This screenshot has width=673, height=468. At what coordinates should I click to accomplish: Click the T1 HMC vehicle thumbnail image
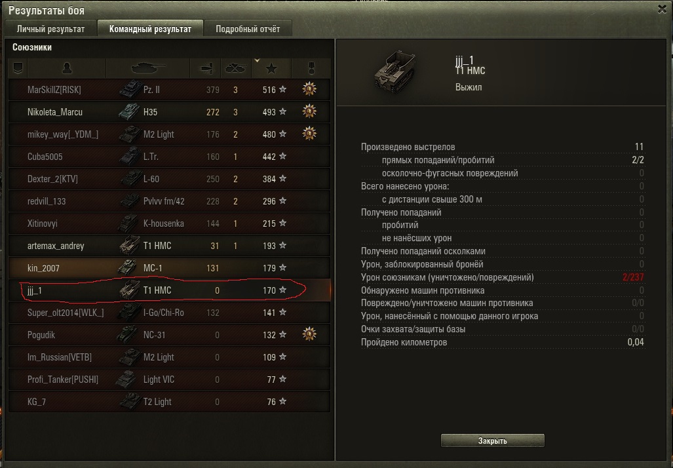pos(395,71)
